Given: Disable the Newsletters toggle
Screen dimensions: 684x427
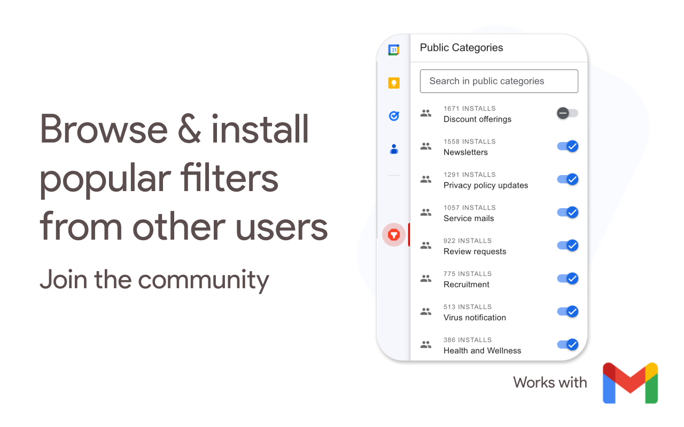Looking at the screenshot, I should point(568,146).
